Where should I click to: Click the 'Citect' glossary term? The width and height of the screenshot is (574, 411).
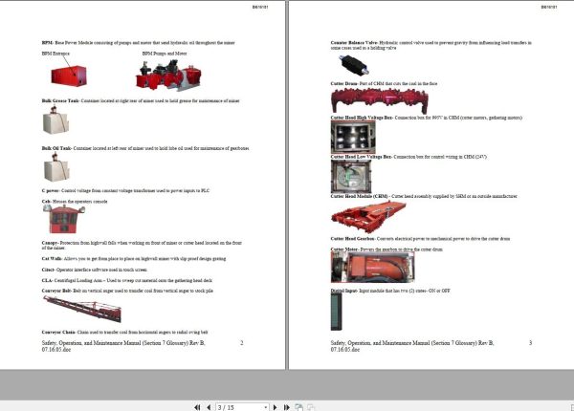click(x=48, y=270)
